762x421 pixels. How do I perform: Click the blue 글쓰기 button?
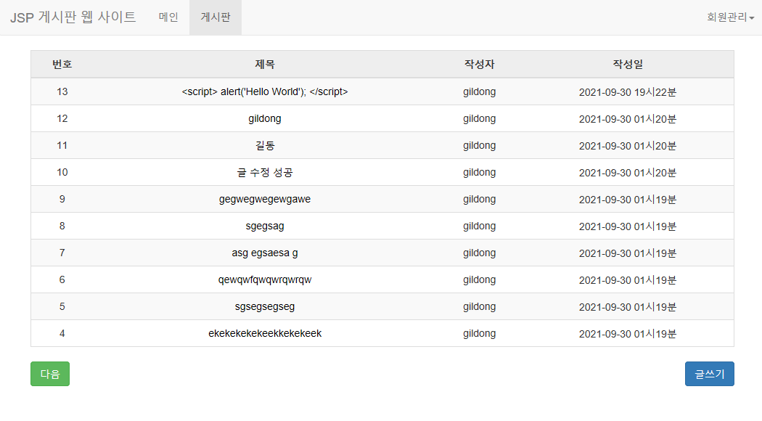(x=710, y=374)
